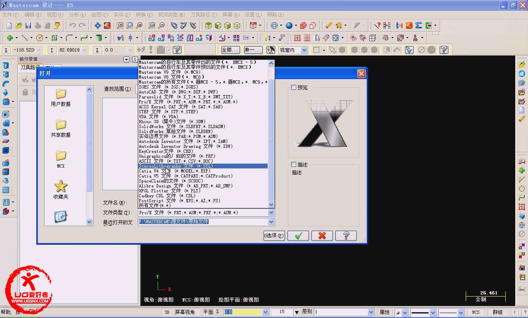Viewport: 528px width, 318px height.
Task: Click the verify selection checkmark cursor icon
Action: pyautogui.click(x=409, y=50)
